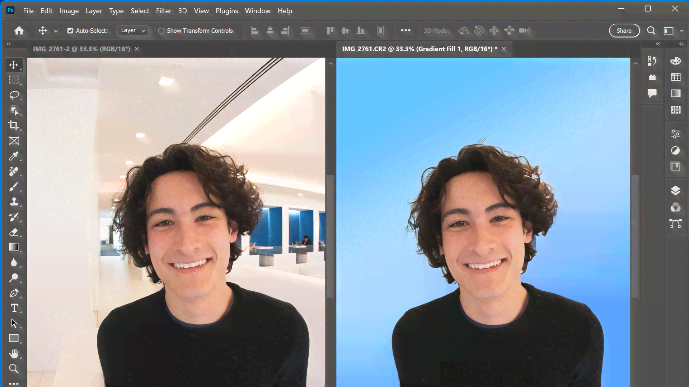Open the Adjustments panel icon
This screenshot has width=689, height=387.
click(675, 150)
